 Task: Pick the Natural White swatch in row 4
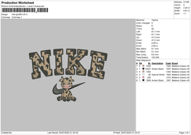pos(143,75)
